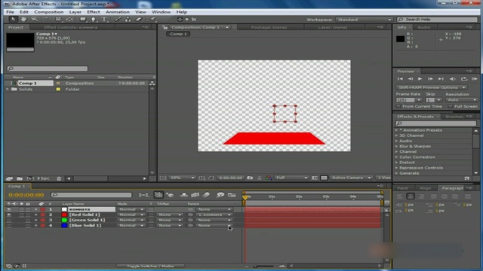483x271 pixels.
Task: Select the Horizontal Type tool
Action: (x=104, y=20)
